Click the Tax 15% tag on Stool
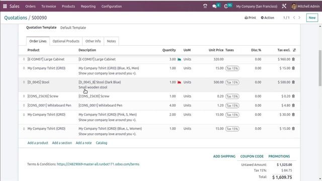The height and width of the screenshot is (181, 322). click(x=232, y=82)
